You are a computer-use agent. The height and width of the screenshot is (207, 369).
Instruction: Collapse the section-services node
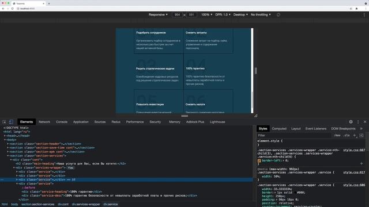7,156
